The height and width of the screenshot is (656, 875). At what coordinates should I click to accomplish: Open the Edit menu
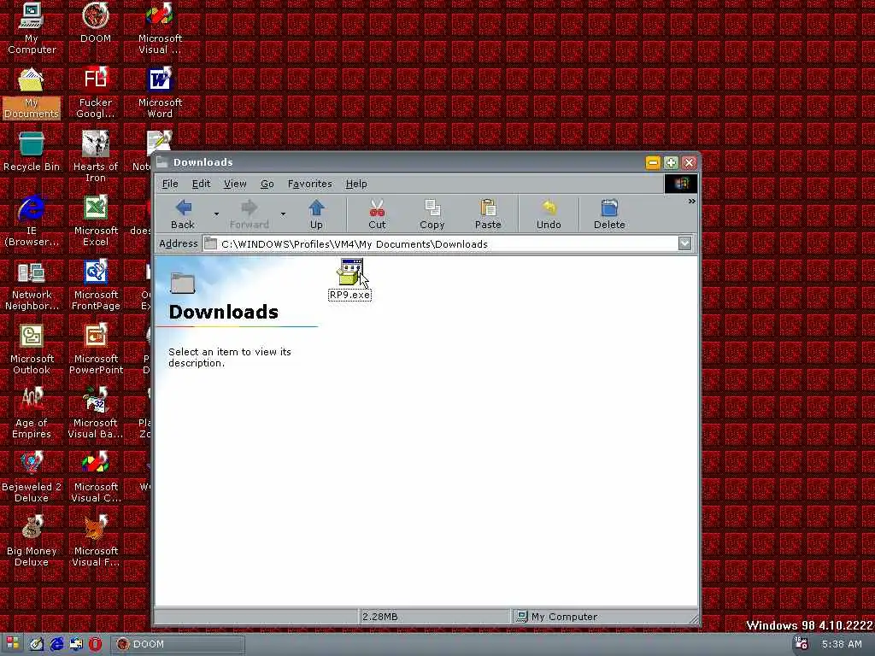201,184
